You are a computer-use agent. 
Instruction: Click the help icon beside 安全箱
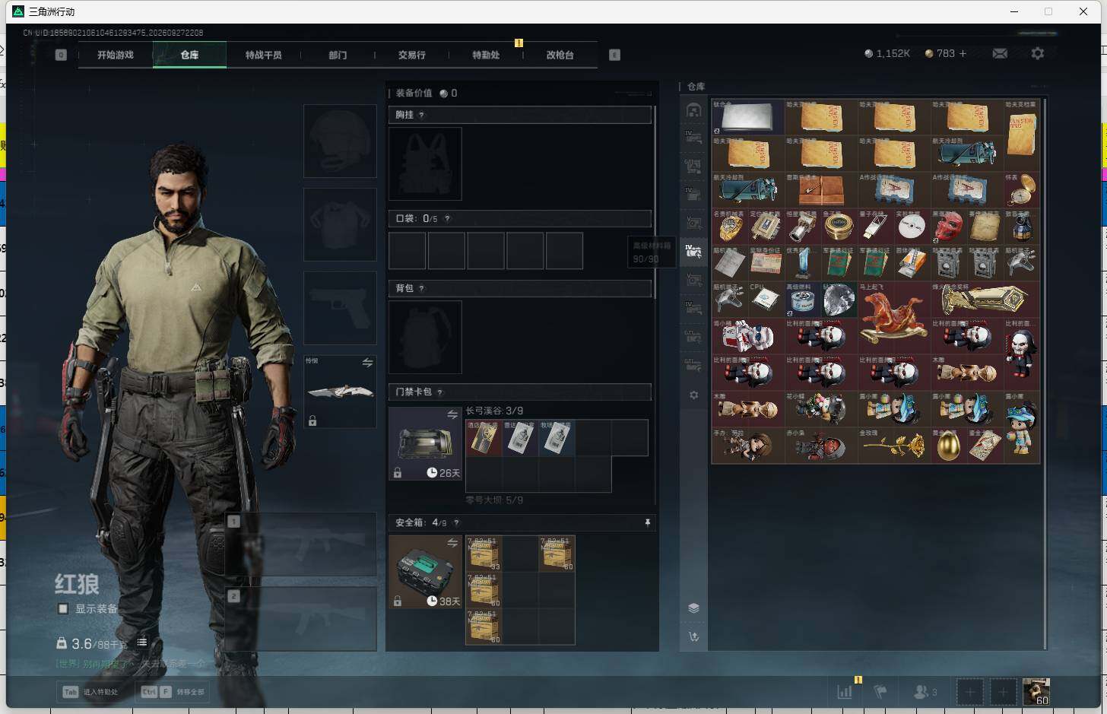tap(456, 522)
